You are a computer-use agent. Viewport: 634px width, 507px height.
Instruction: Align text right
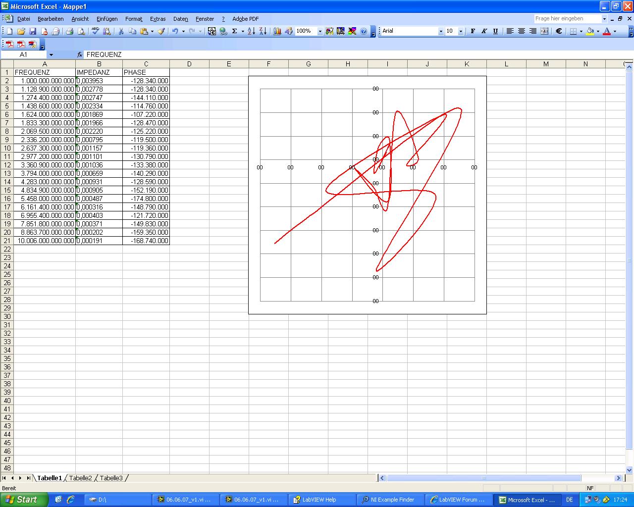[x=533, y=31]
